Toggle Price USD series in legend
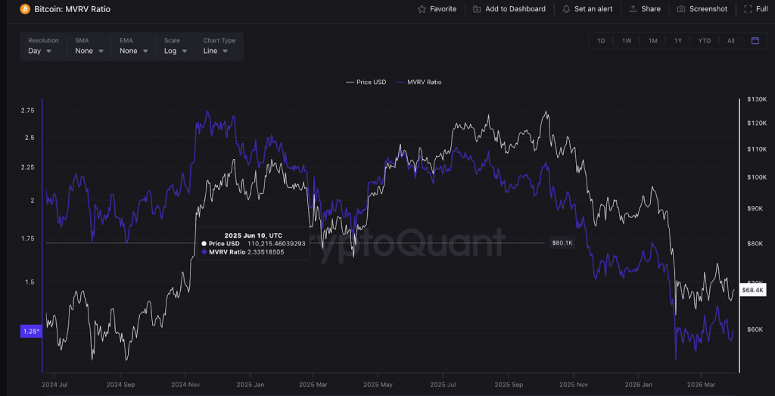This screenshot has width=775, height=396. [366, 82]
